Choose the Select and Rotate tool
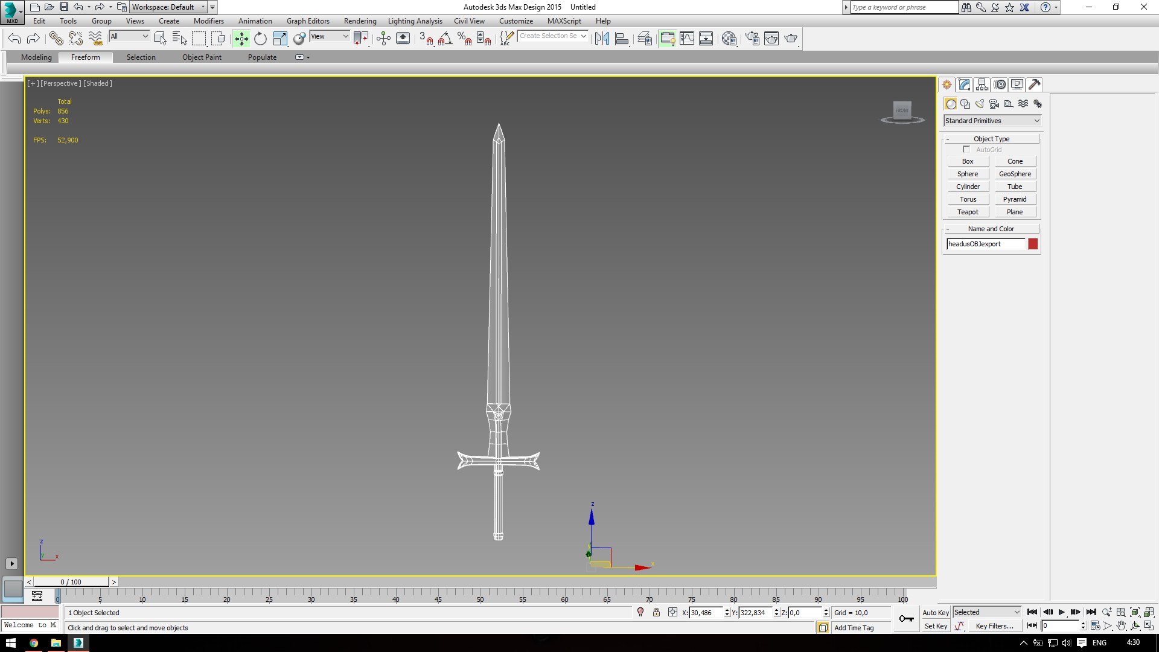This screenshot has width=1159, height=652. click(261, 39)
